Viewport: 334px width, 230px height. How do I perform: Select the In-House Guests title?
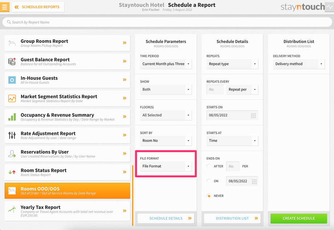(x=39, y=78)
